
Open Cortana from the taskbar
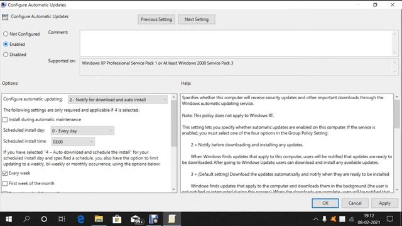[44, 219]
